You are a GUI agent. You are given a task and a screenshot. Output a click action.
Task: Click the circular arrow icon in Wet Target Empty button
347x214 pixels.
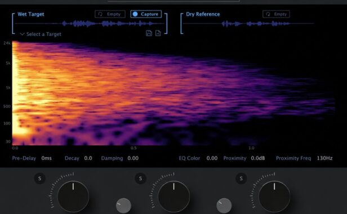(x=100, y=14)
